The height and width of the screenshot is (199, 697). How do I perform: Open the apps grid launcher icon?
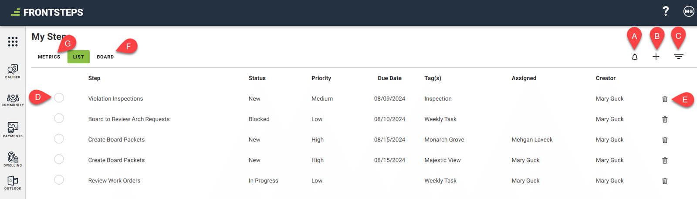pos(13,41)
